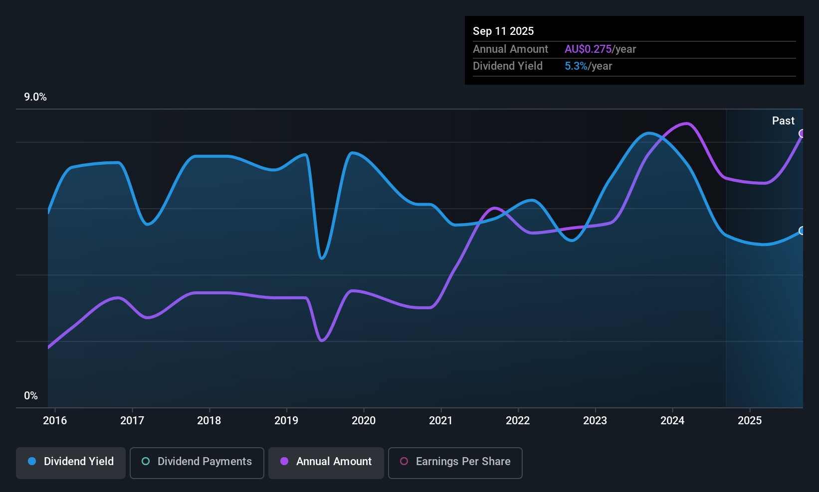Click the pink Earnings Per Share circle
This screenshot has height=492, width=819.
[x=404, y=462]
